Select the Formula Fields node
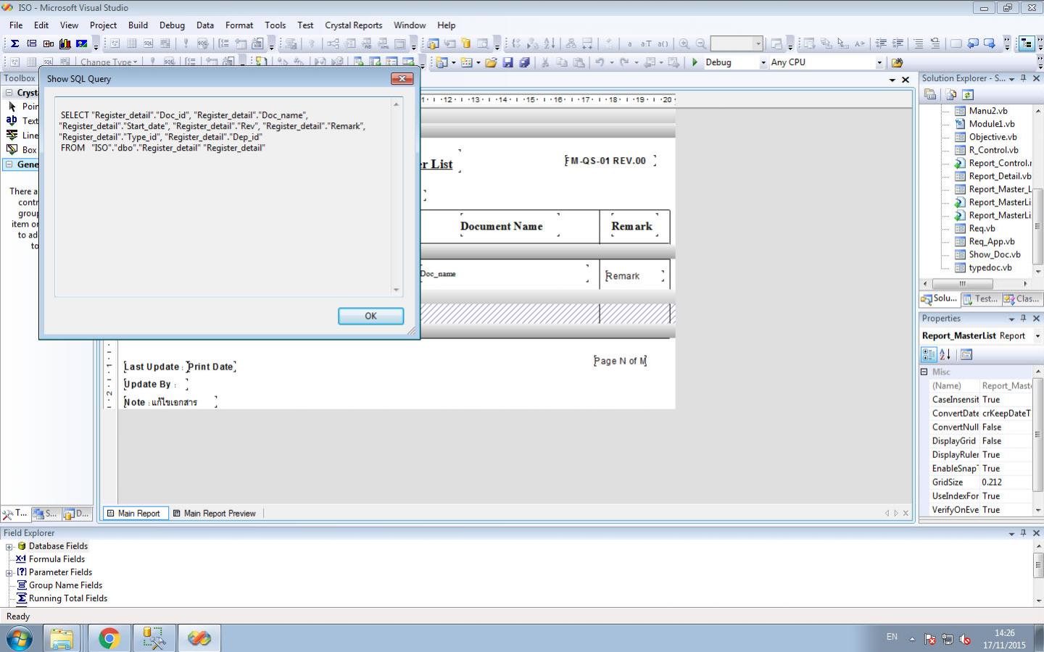The image size is (1044, 652). (x=57, y=559)
